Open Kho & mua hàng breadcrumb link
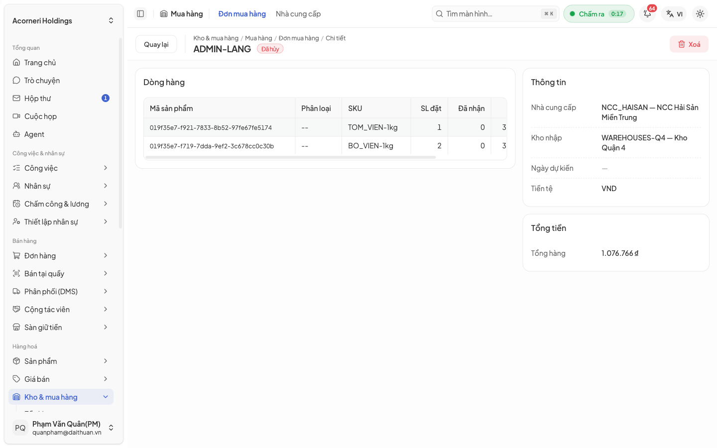 (x=216, y=38)
